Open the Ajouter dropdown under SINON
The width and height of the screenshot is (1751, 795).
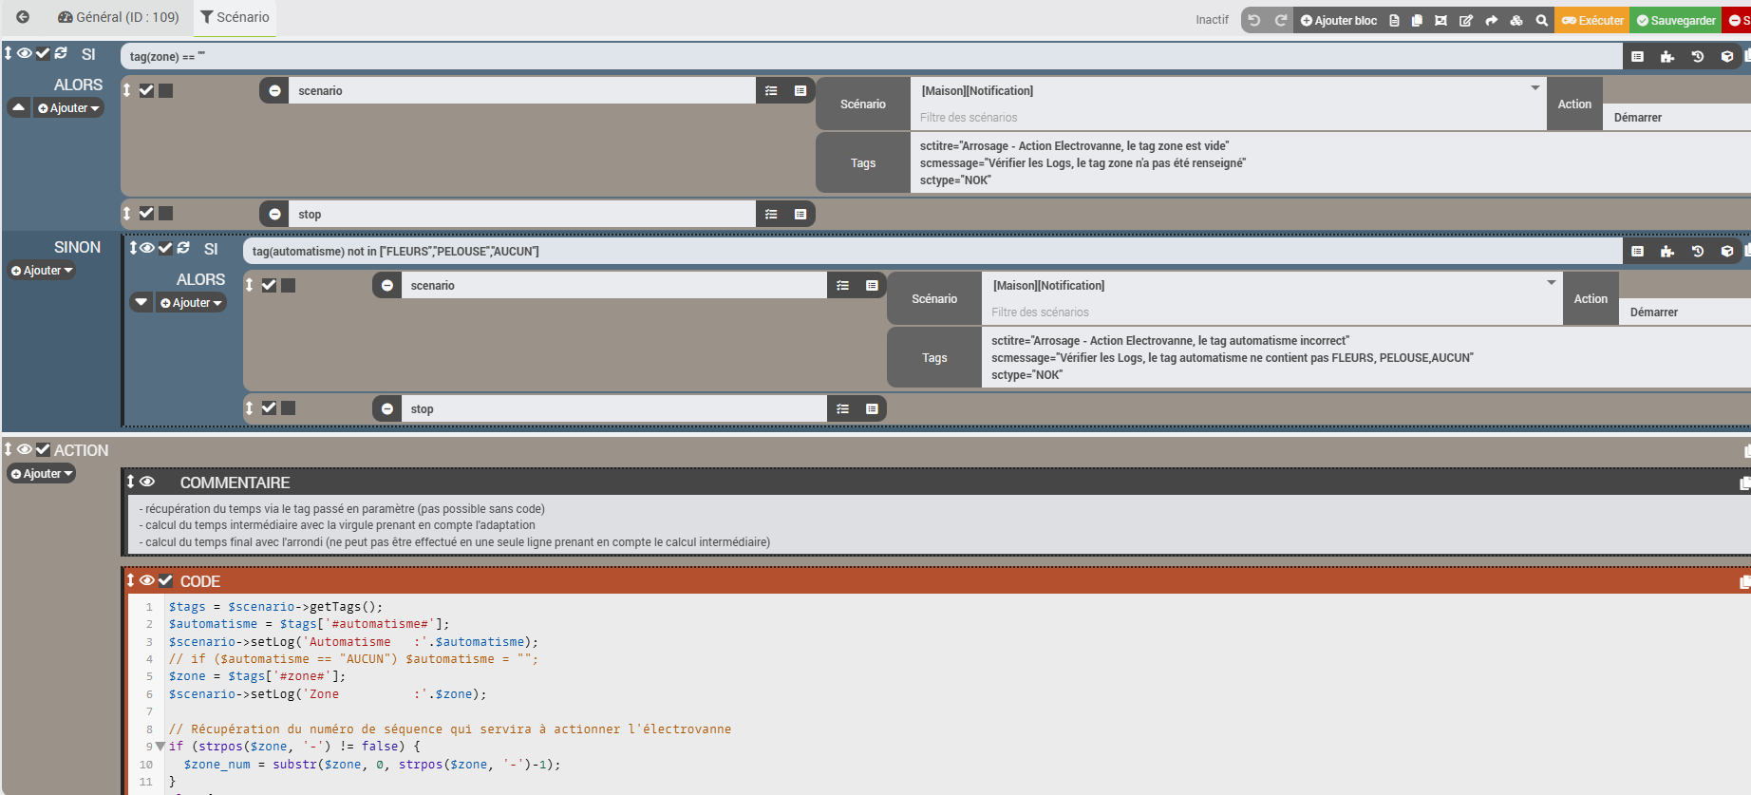(x=42, y=271)
